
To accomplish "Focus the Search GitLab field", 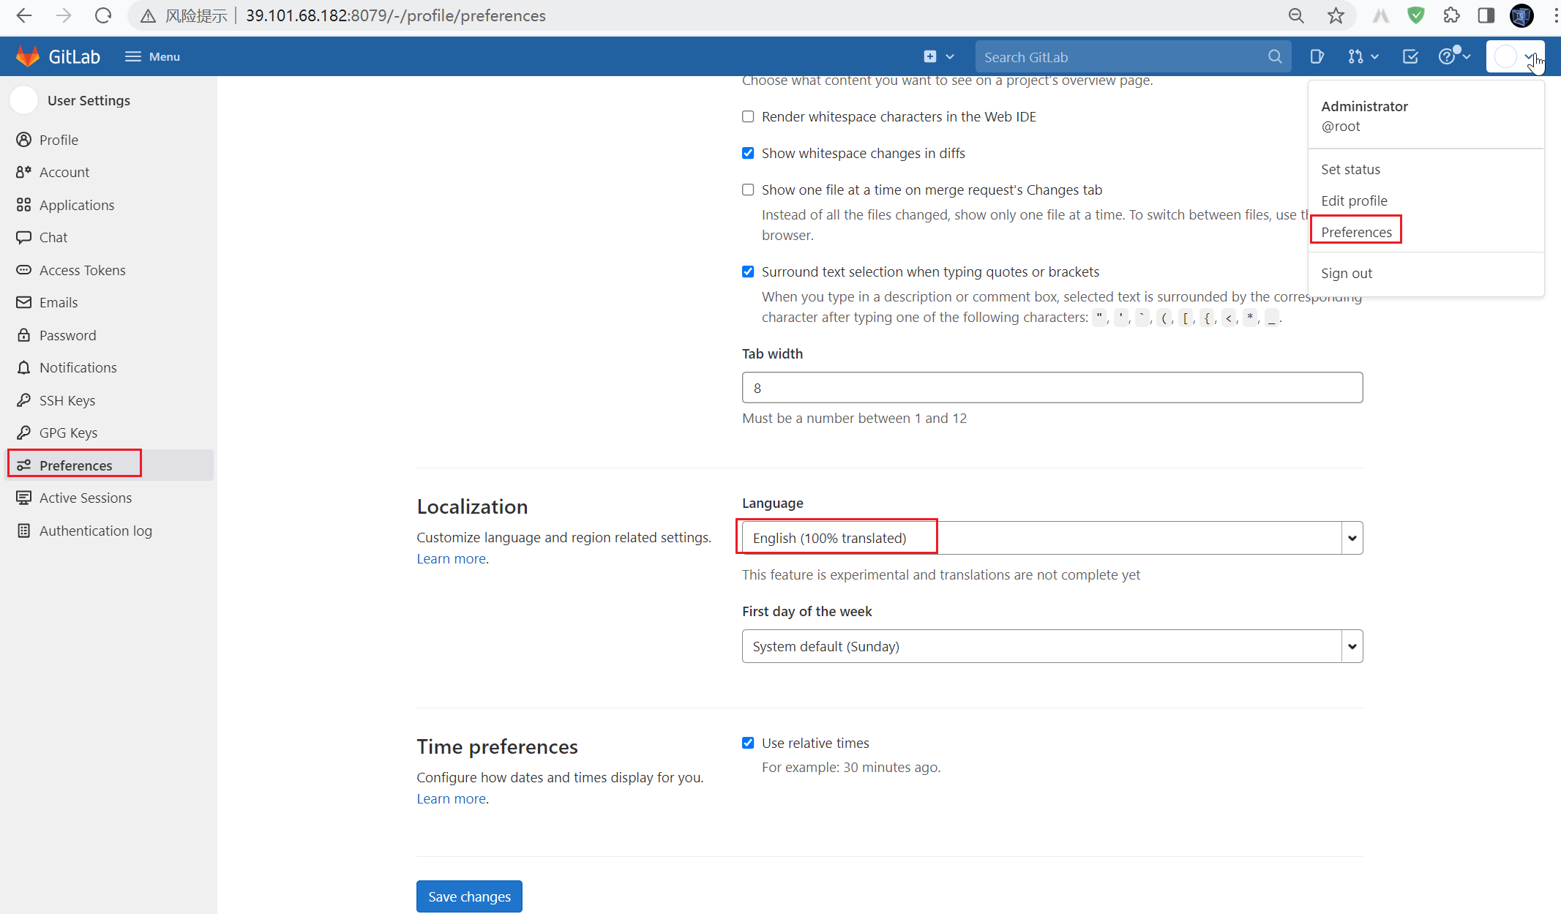I will (x=1133, y=56).
